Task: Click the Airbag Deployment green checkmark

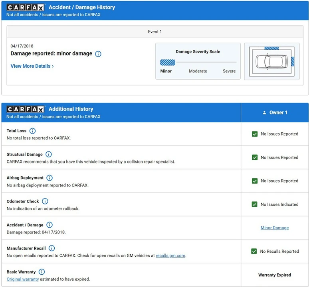Action: pyautogui.click(x=255, y=181)
